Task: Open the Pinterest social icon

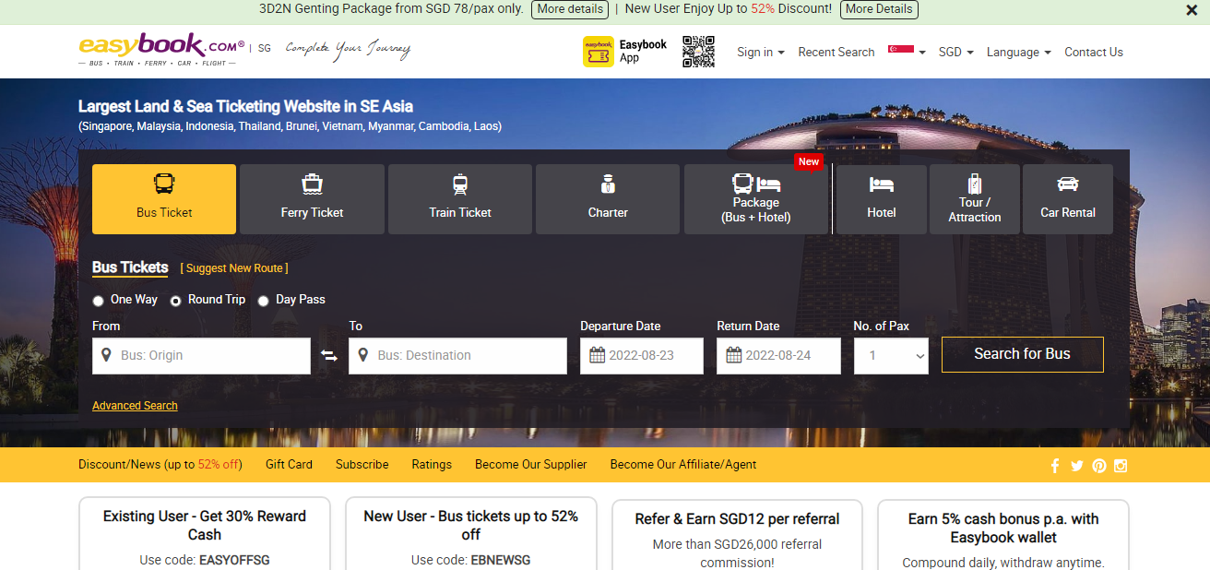Action: (1098, 466)
